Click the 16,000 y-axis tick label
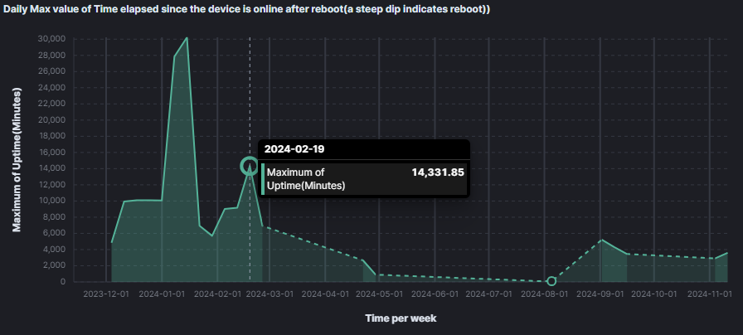Screen dimensions: 743x335 click(51, 152)
